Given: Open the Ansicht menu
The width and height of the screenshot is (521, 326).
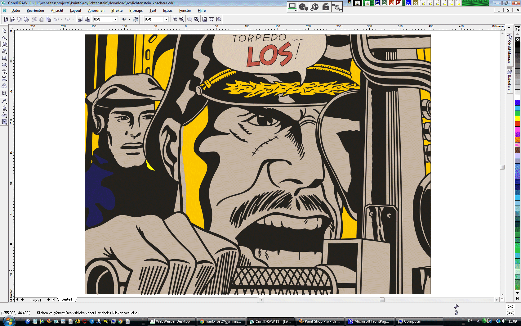Looking at the screenshot, I should click(57, 11).
